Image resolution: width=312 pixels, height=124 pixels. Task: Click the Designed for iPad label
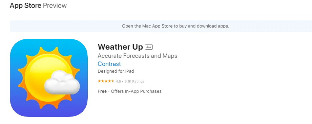[116, 71]
